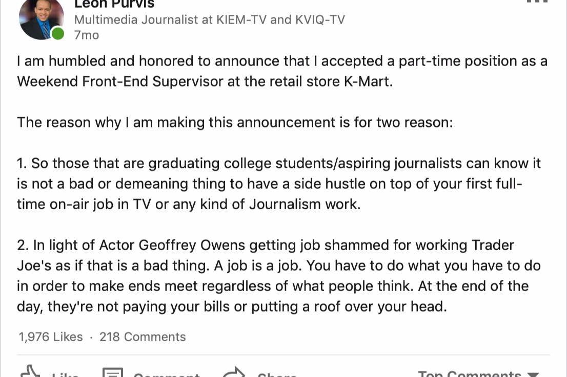Click the K-Mart announcement opening paragraph

pos(282,71)
